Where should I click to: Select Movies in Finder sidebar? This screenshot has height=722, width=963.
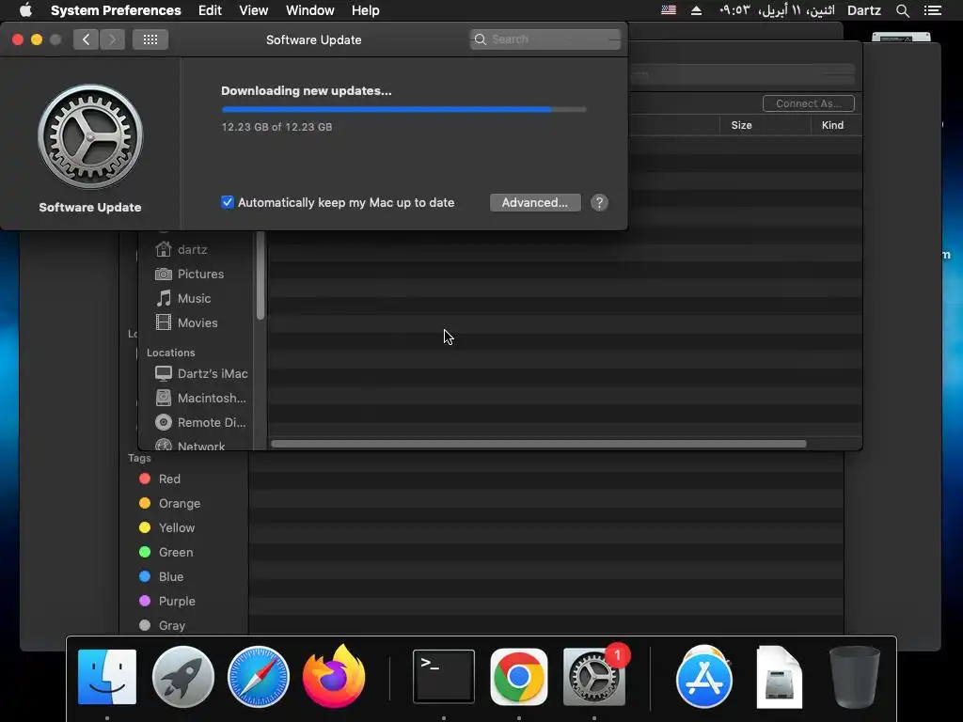tap(197, 323)
